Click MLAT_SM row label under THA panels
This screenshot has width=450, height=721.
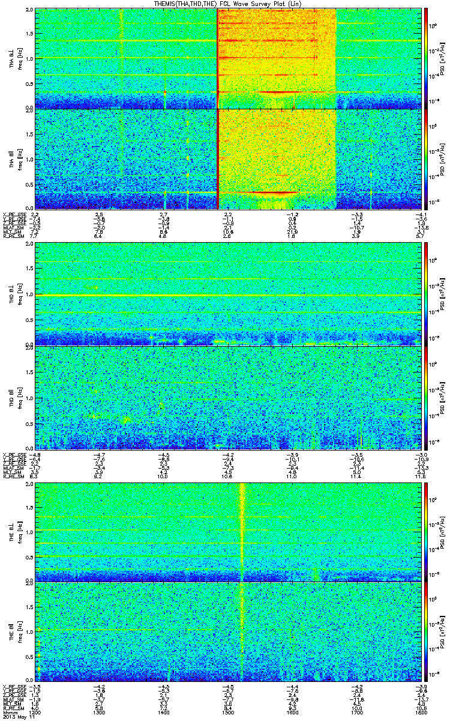click(12, 229)
